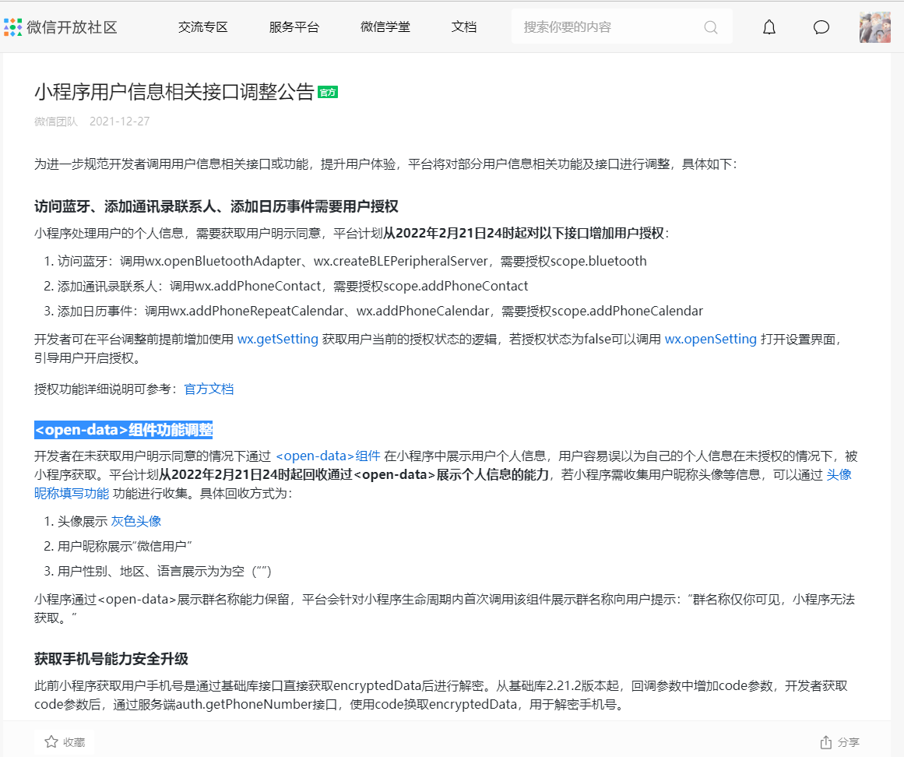
Task: Click the search magnifier icon
Action: (x=710, y=26)
